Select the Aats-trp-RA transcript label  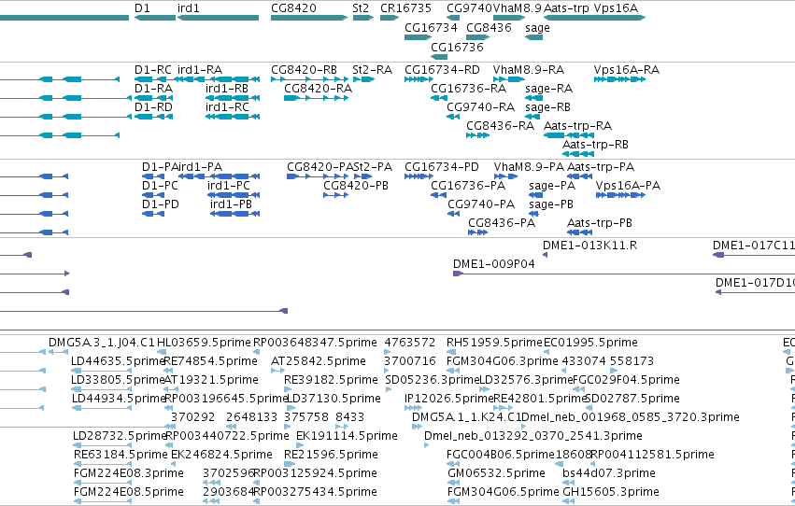click(x=577, y=126)
